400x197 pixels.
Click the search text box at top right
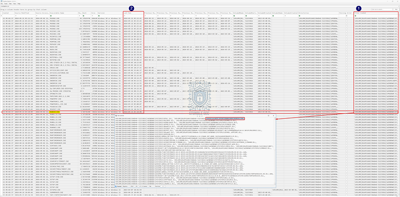tap(382, 9)
